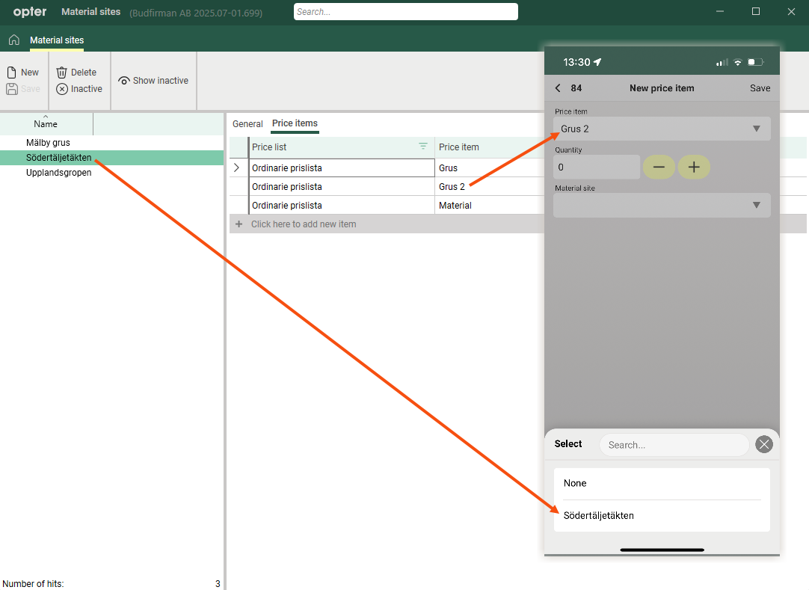
Task: Select the Price items tab
Action: [x=295, y=123]
